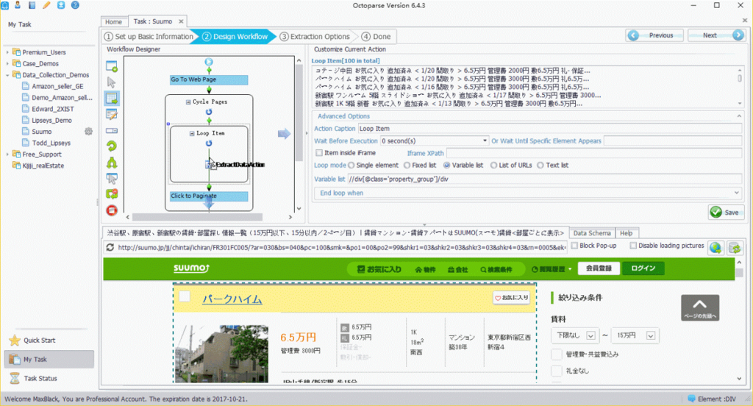Open the Help tab
The image size is (753, 406).
click(x=626, y=233)
